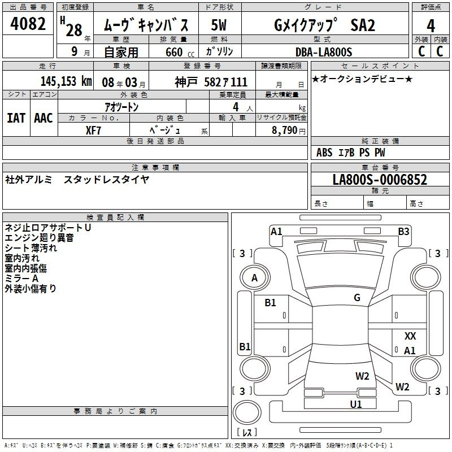Click the 事務局よりご案内 header
This screenshot has height=452, width=452.
click(115, 411)
